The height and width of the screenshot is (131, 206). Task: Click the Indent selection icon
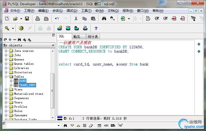click(x=157, y=19)
